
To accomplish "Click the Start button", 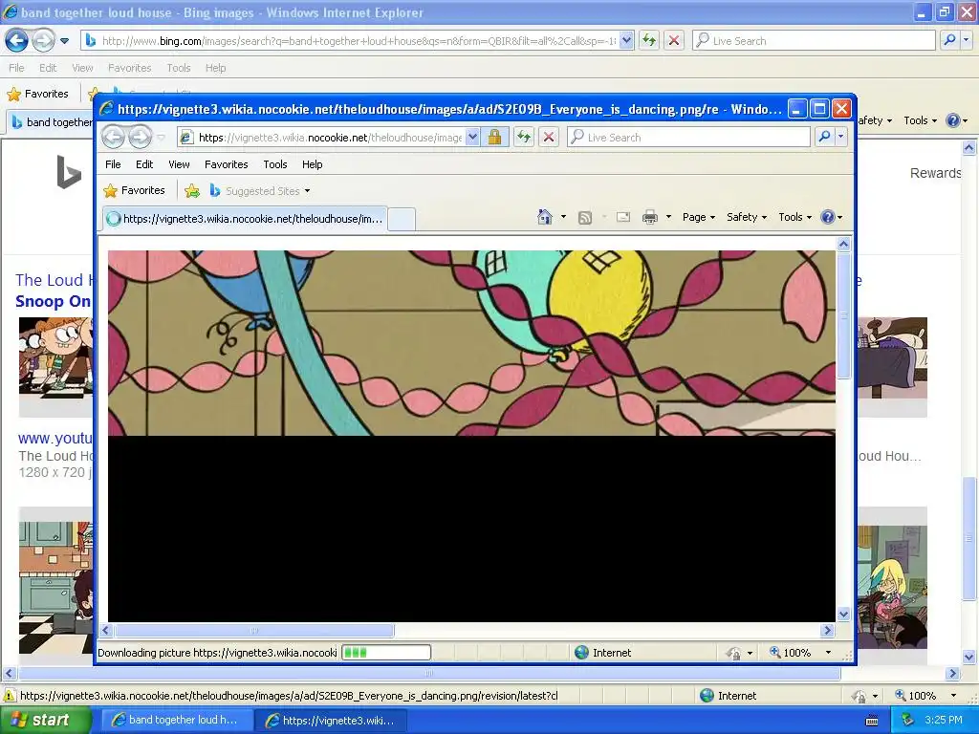I will 46,720.
